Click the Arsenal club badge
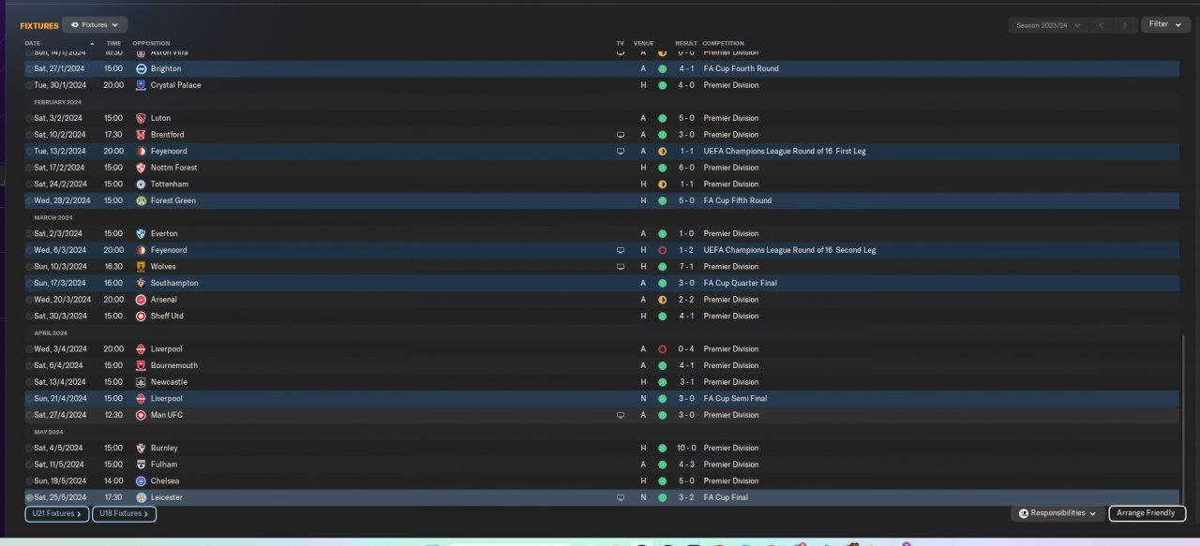This screenshot has width=1200, height=546. [141, 300]
